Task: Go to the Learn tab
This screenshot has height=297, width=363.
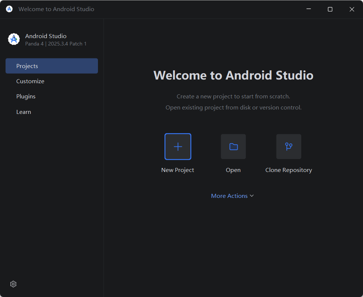Action: (x=52, y=112)
